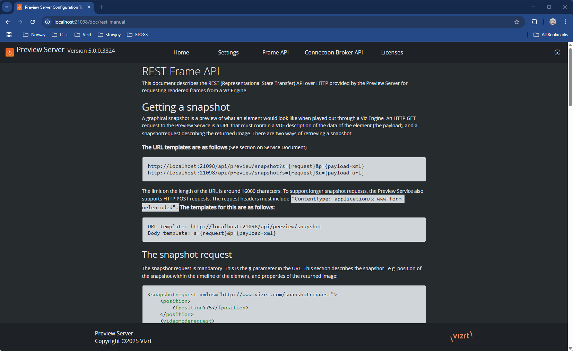
Task: Close the Preview Server Configuration tab
Action: click(x=89, y=7)
